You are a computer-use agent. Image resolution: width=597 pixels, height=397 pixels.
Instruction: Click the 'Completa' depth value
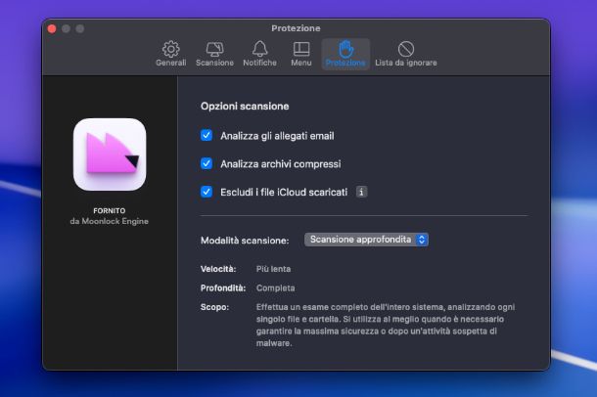(275, 287)
